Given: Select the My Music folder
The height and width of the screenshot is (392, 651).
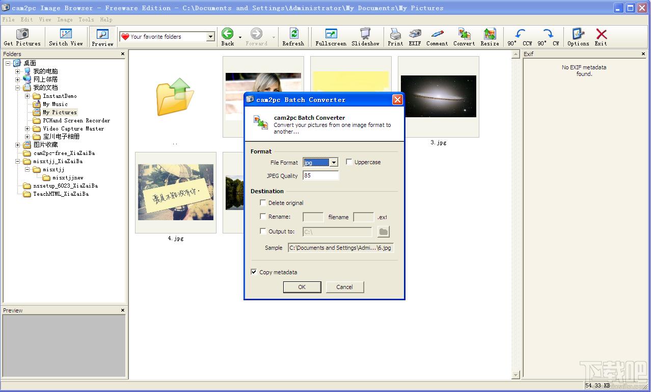Looking at the screenshot, I should (x=55, y=104).
